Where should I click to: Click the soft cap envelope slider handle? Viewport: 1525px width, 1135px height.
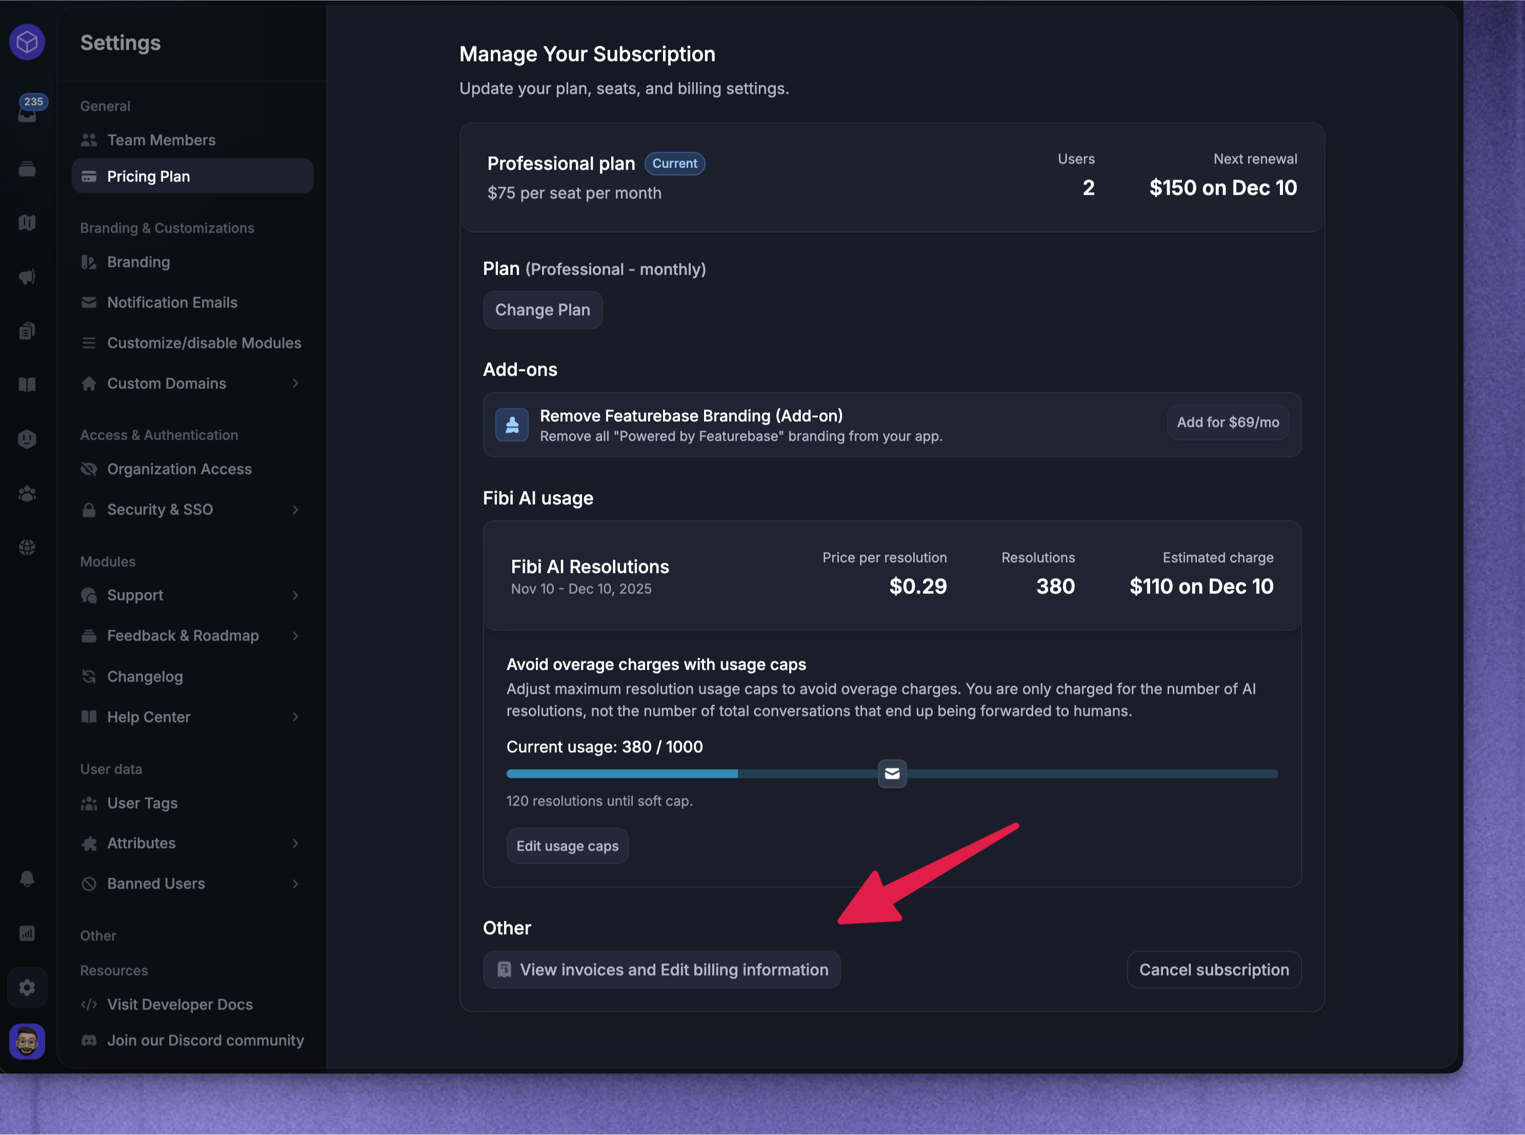tap(892, 774)
